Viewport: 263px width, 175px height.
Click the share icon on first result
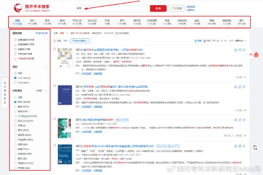coord(244,50)
